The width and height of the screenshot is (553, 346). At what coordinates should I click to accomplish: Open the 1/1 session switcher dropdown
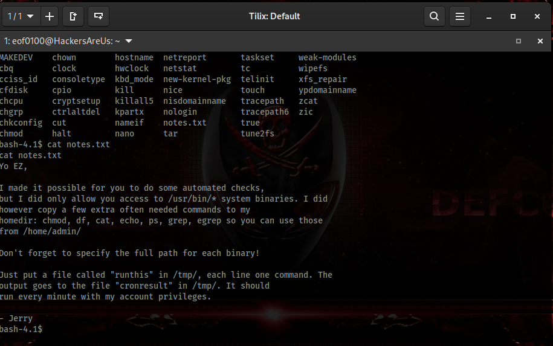click(21, 16)
